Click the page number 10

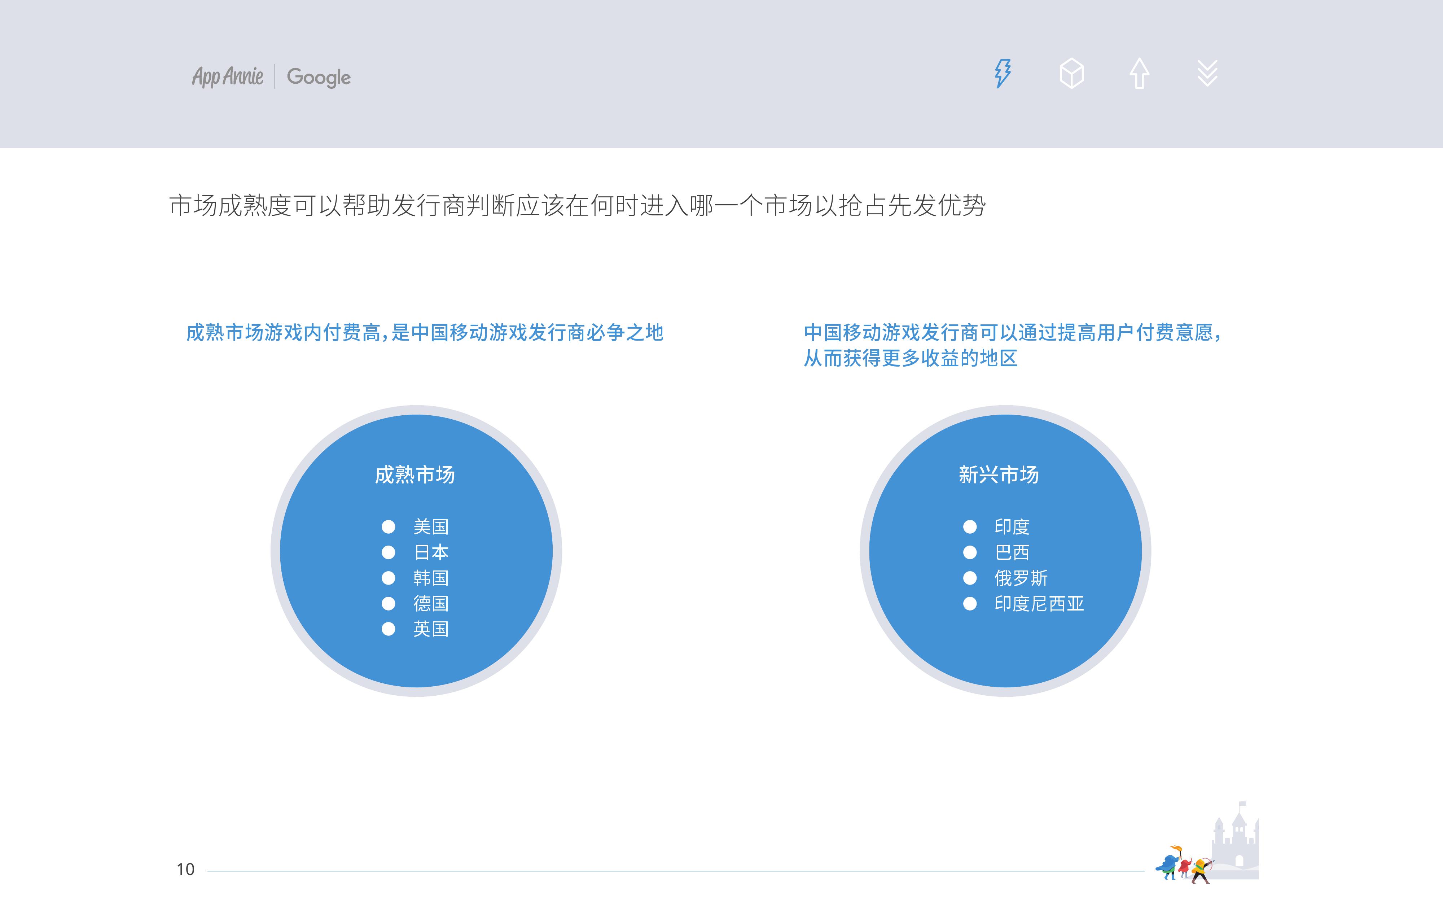click(185, 870)
